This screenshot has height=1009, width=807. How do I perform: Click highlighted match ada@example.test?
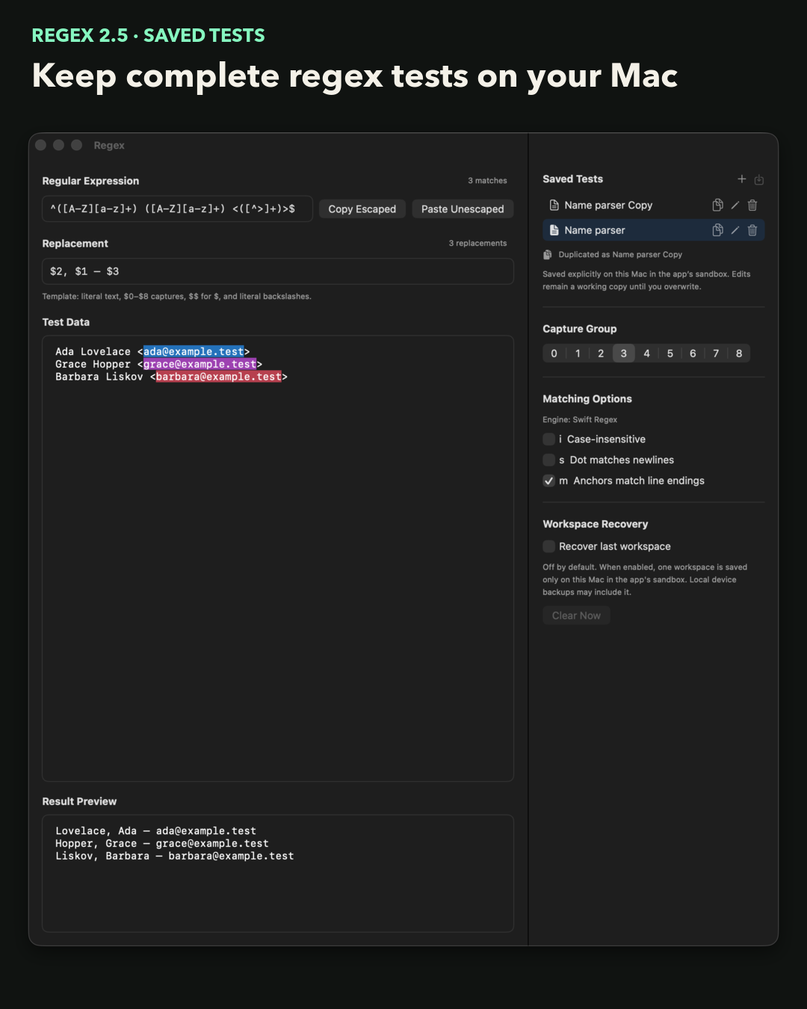coord(194,352)
